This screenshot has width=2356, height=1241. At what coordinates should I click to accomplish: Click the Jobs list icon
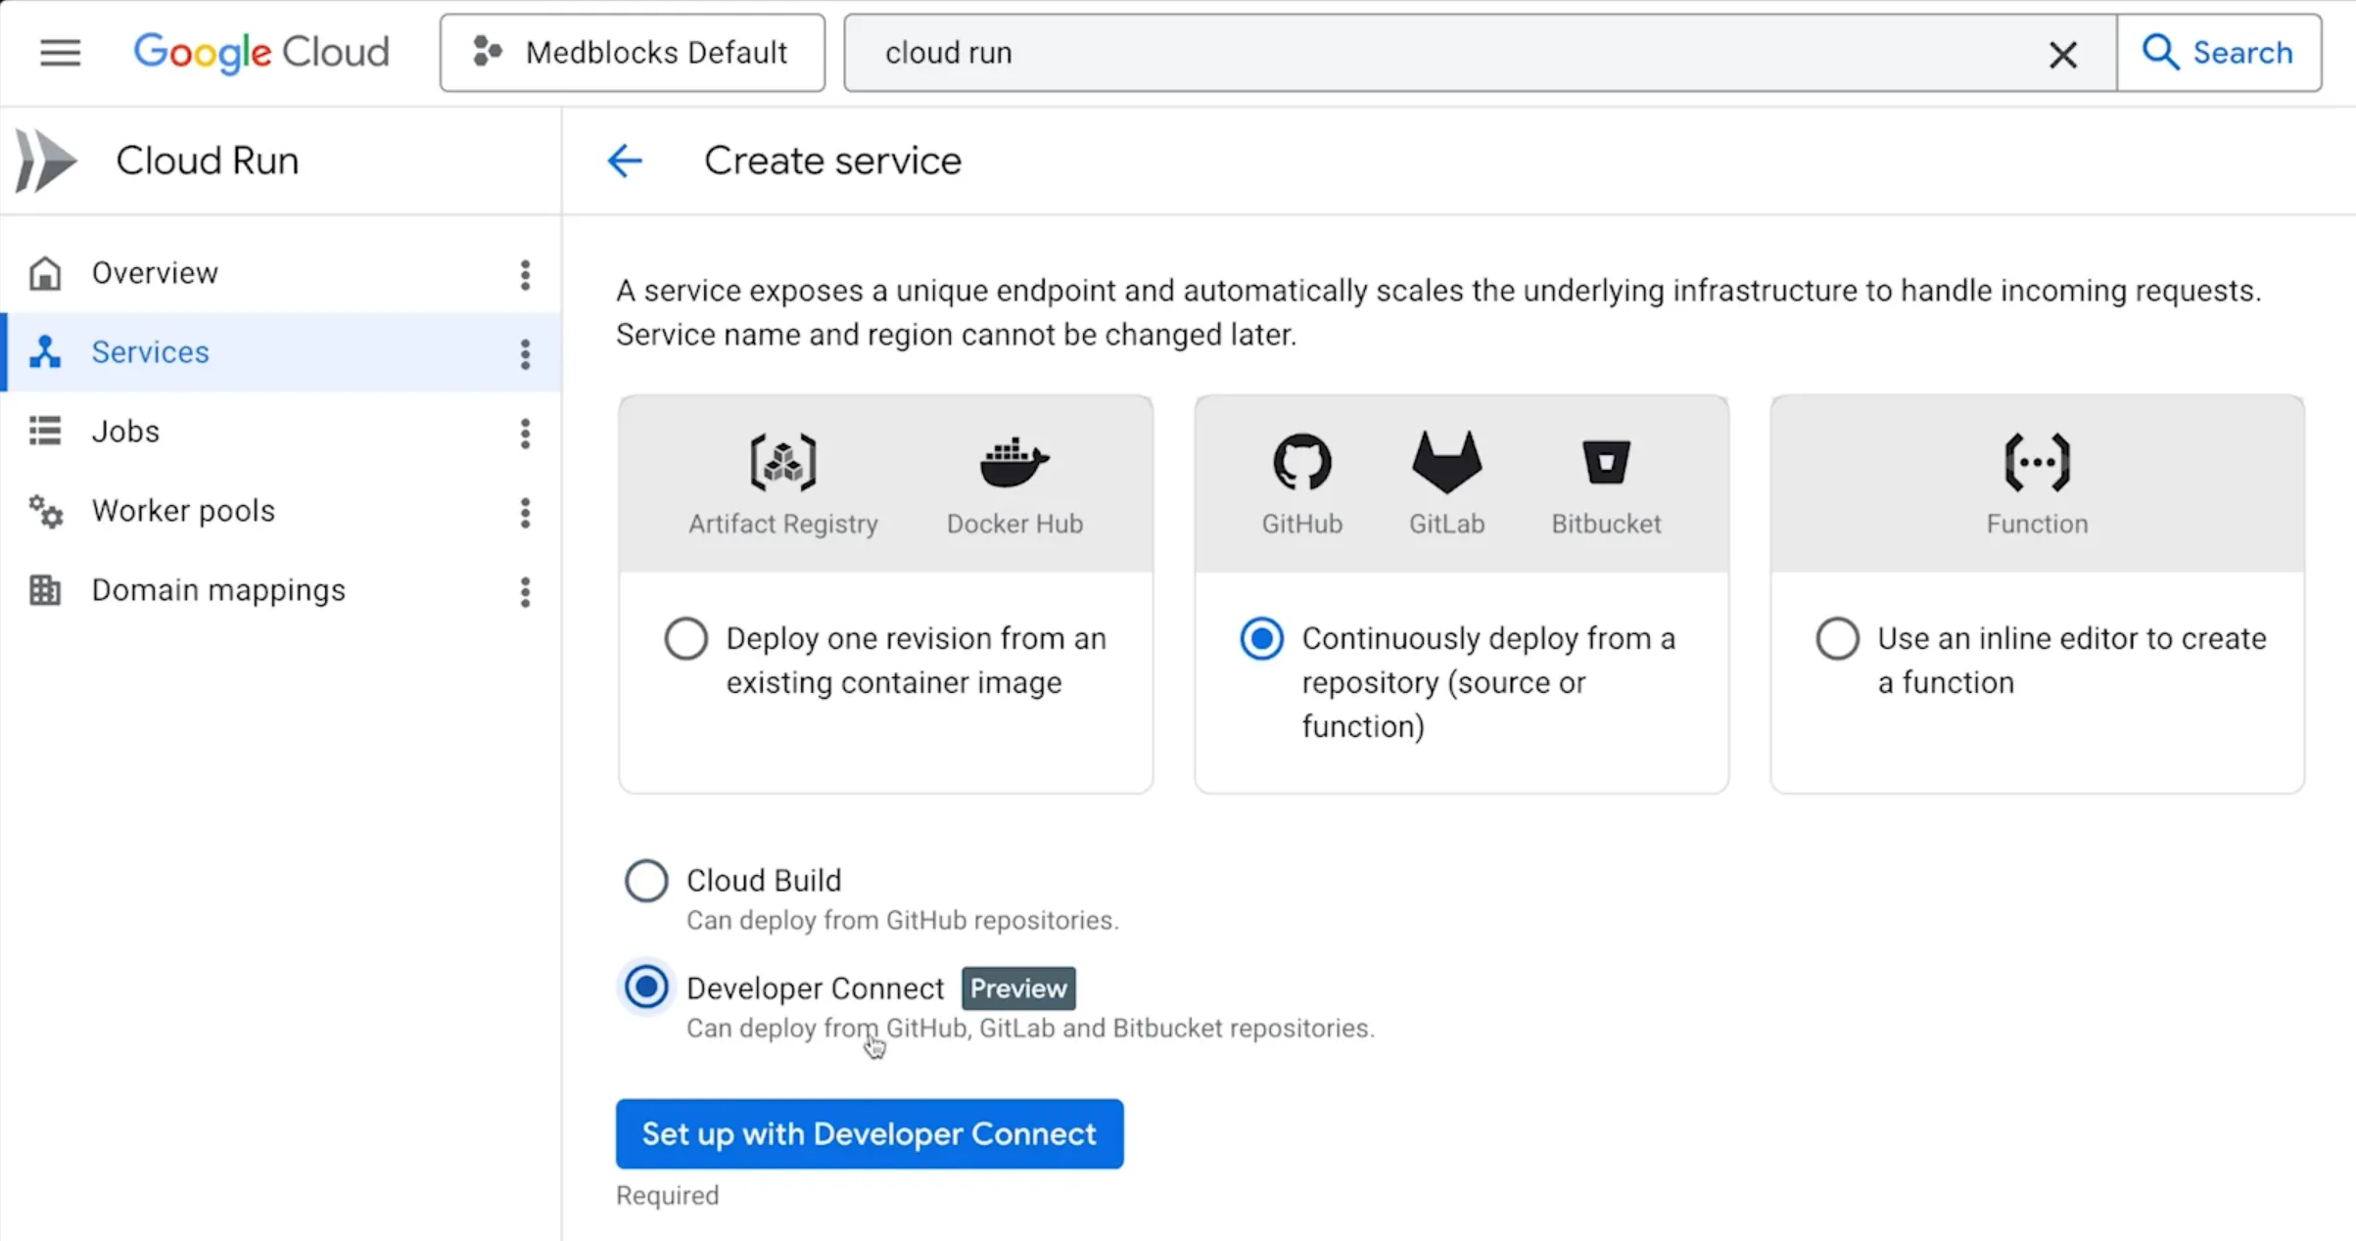pos(45,432)
